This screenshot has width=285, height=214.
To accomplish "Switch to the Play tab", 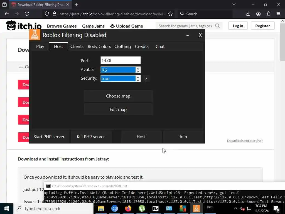I will pos(40,47).
